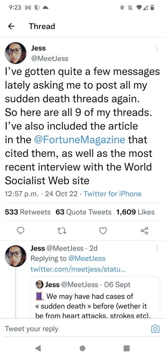Retweet the main tweet
This screenshot has height=358, width=165.
[62, 231]
